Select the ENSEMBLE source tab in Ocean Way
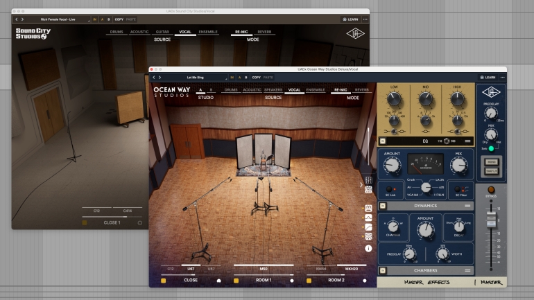The height and width of the screenshot is (300, 534). tap(316, 90)
